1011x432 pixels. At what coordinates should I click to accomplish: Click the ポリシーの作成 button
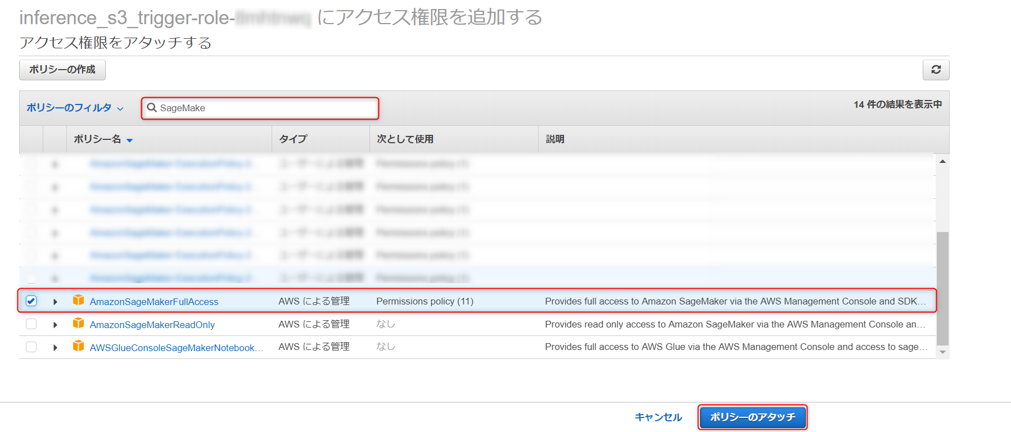pos(62,70)
